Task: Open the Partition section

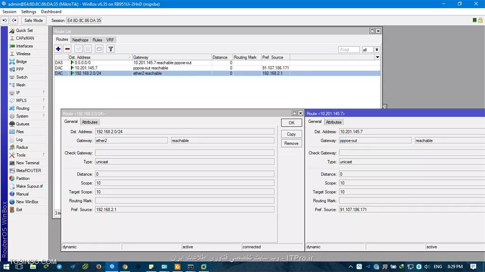Action: (23, 178)
